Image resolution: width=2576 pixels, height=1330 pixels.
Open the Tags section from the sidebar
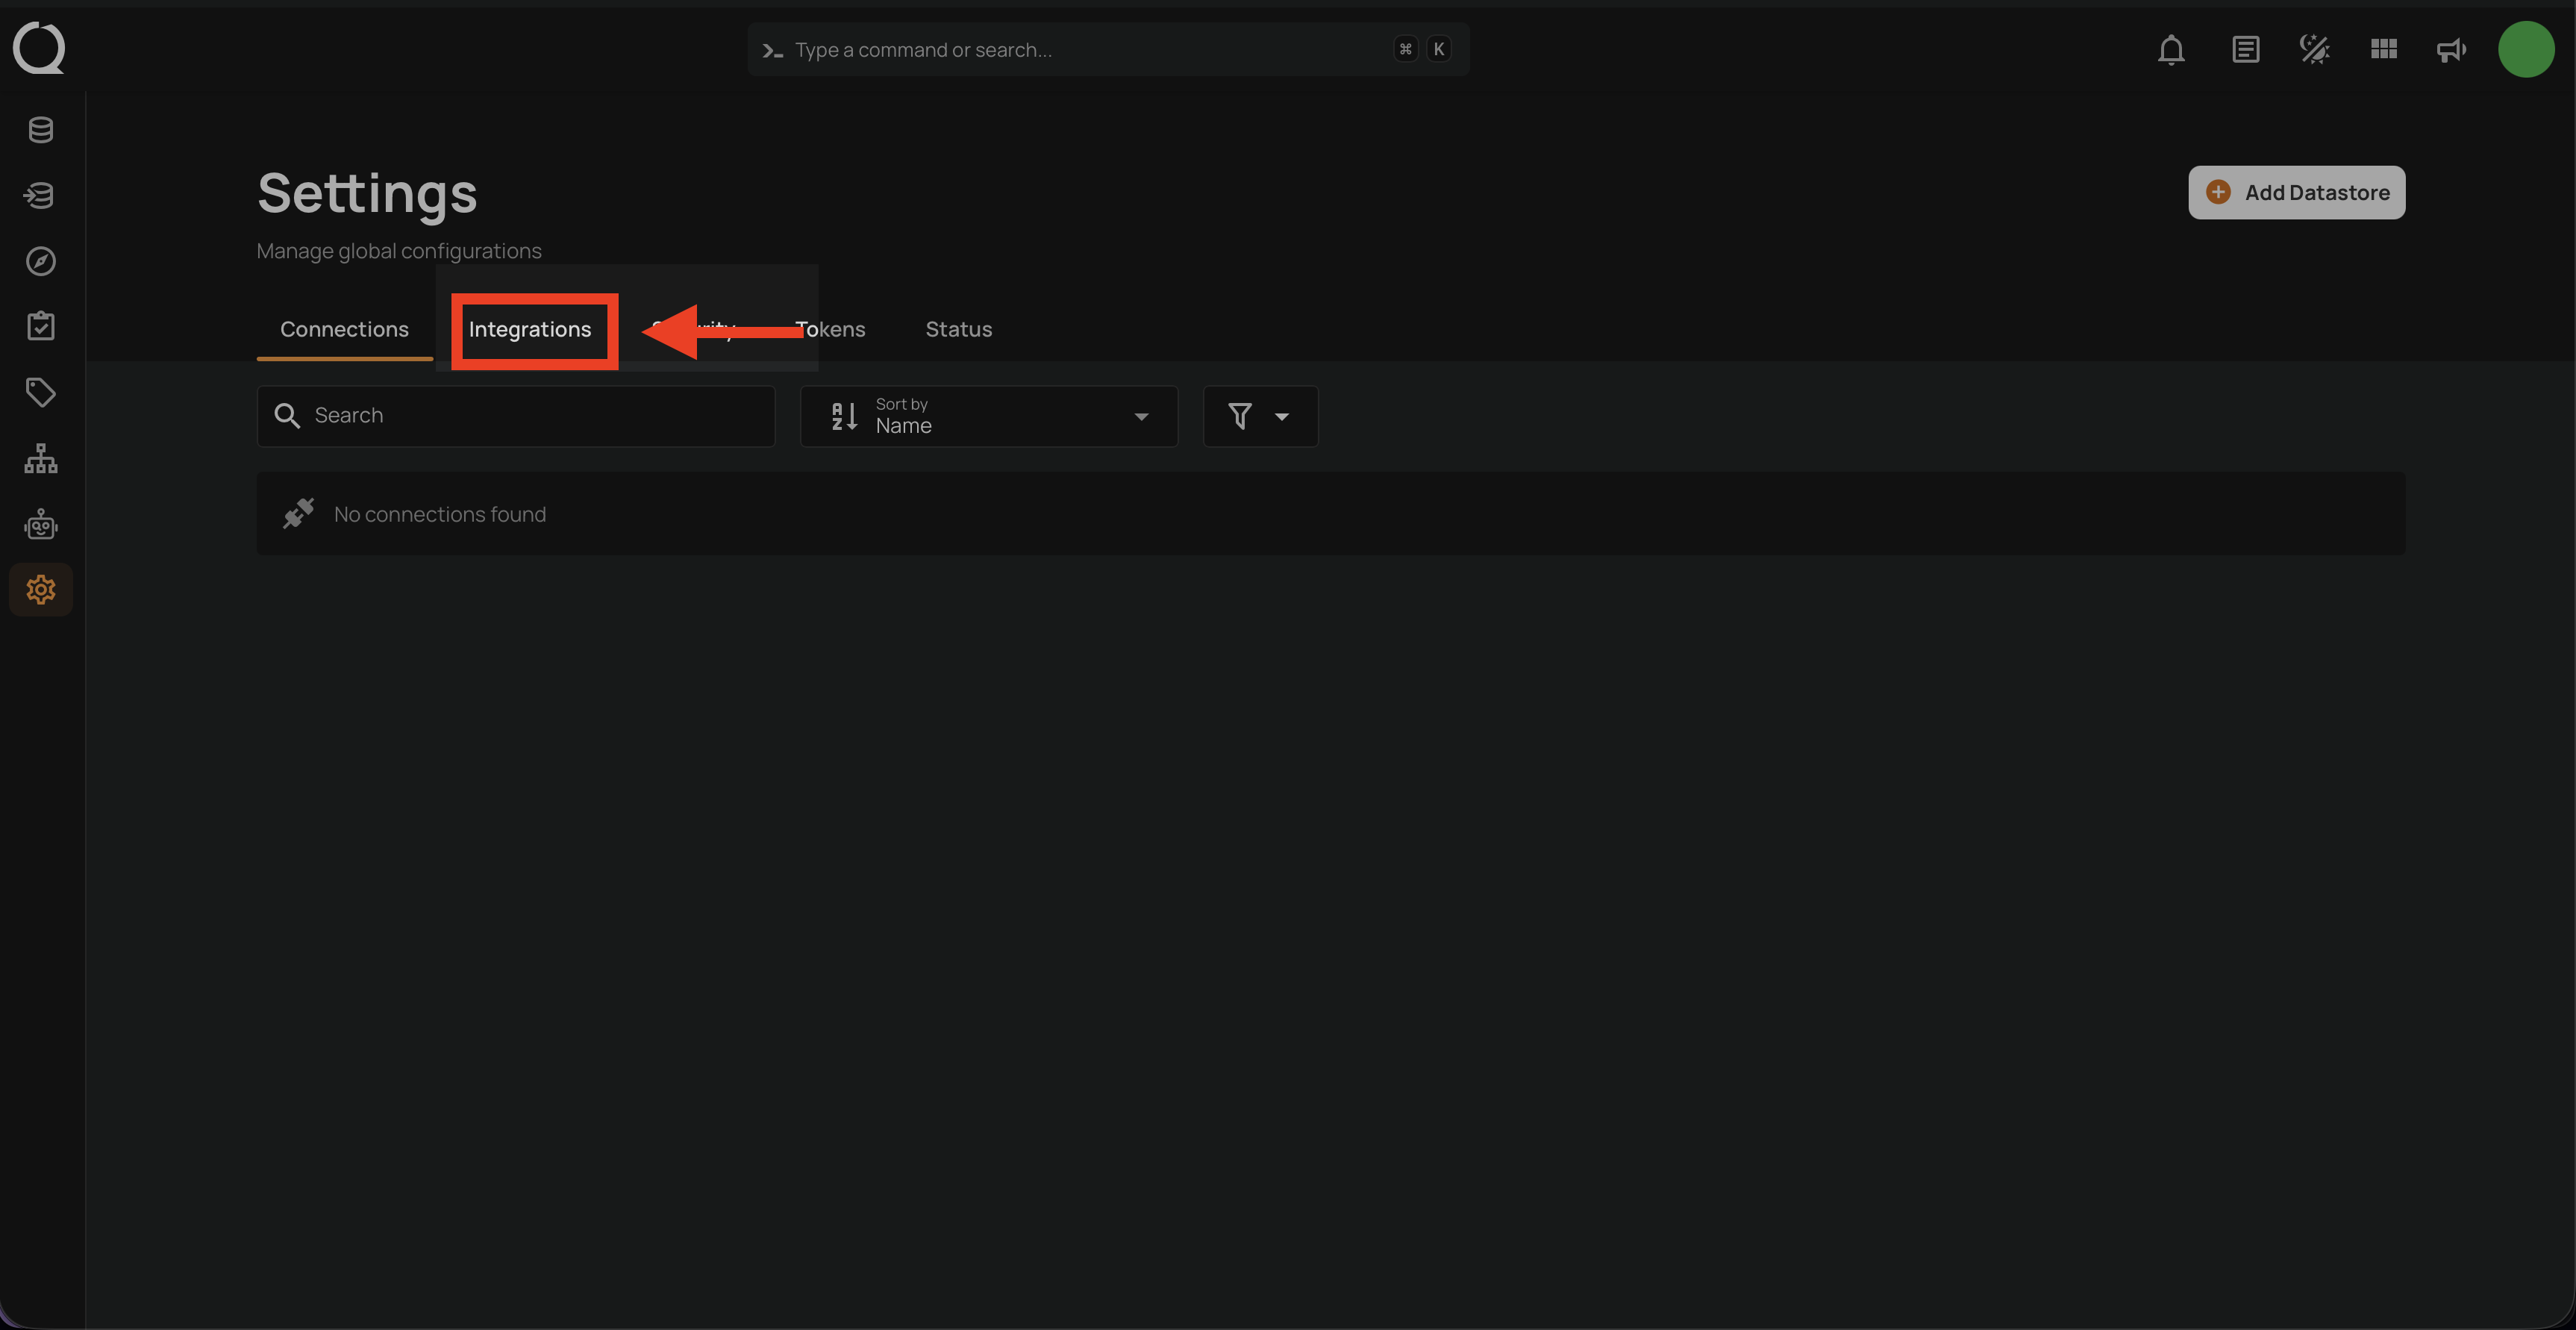click(x=40, y=391)
